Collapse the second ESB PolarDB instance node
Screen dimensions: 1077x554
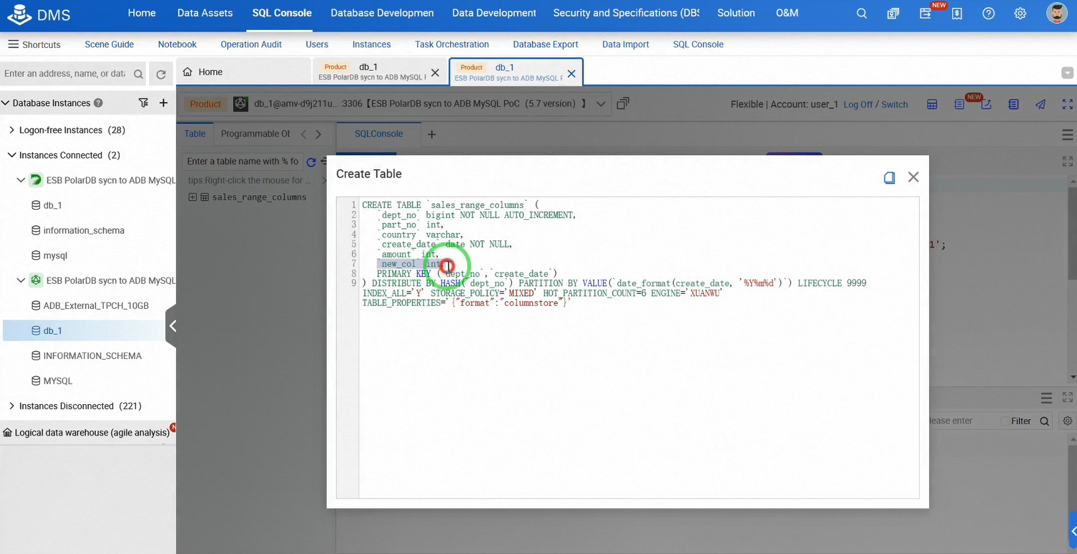click(x=21, y=280)
